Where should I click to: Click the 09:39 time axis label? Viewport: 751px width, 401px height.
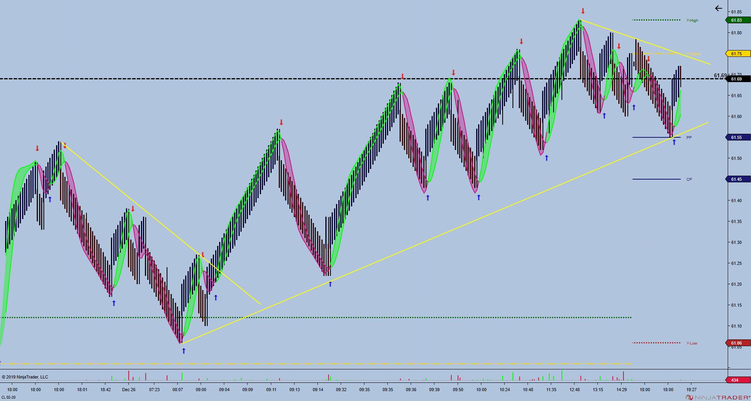point(434,390)
